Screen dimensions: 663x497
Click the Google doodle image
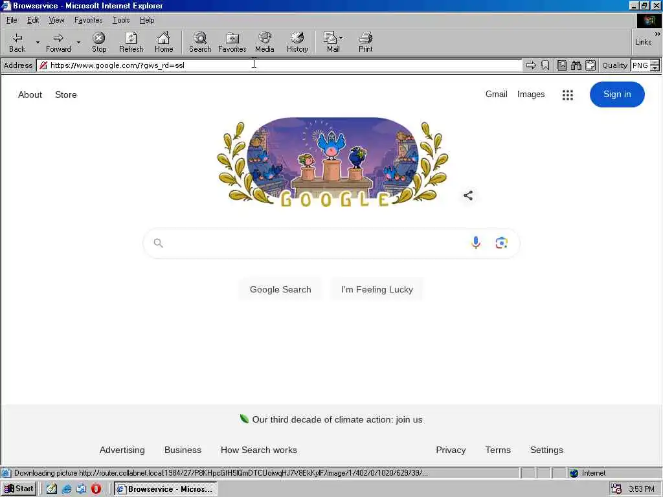(x=332, y=162)
